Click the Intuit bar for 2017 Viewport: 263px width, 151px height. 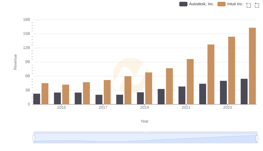107,92
